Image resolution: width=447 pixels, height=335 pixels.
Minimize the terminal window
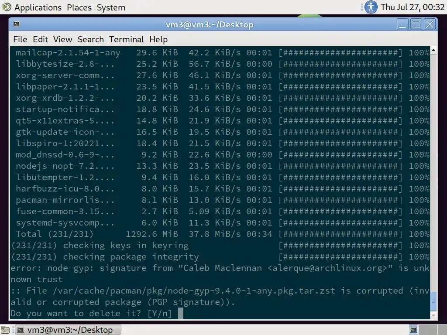402,24
